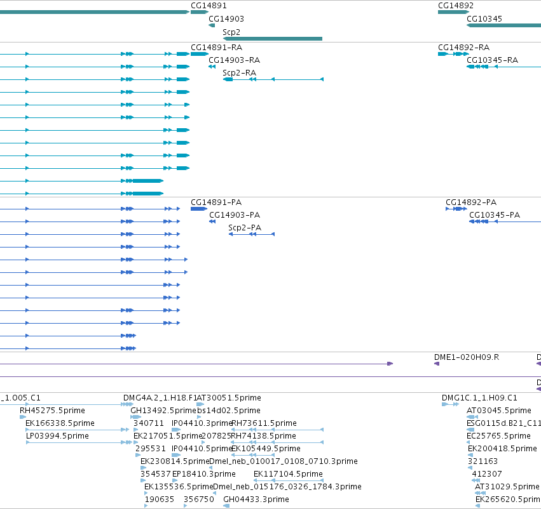Select the bs14d02.5prime EST label
Screen dimensions: 541x509
229,411
